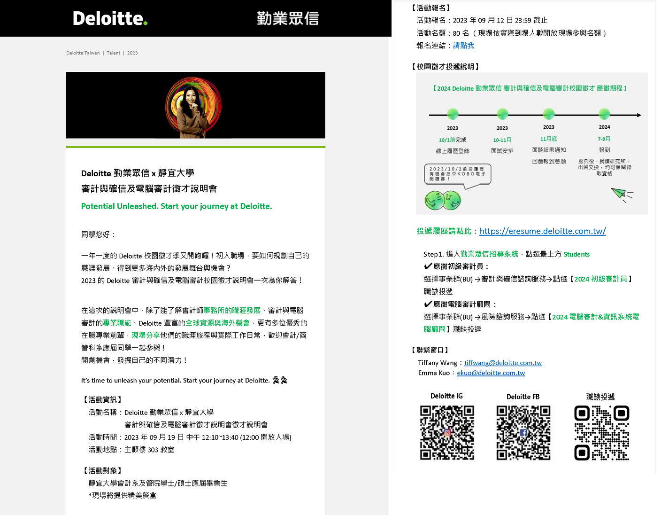Click the 活動地點 主顧樓 303 教室 line
Screen dimensions: 661x515
coord(131,449)
